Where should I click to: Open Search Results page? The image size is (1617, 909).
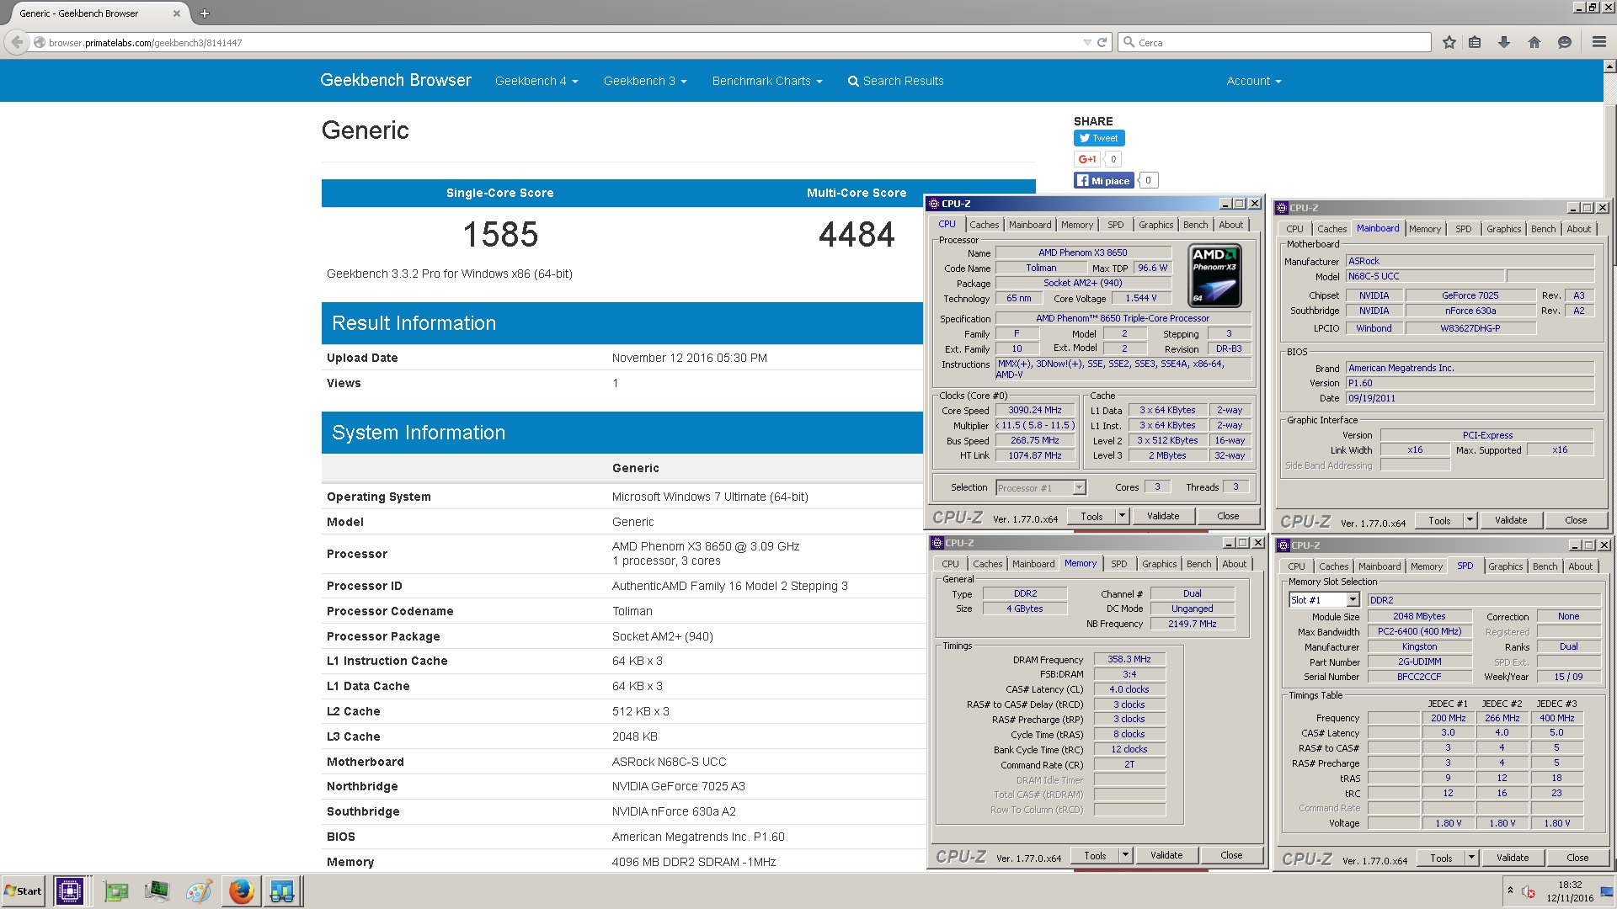(x=895, y=81)
